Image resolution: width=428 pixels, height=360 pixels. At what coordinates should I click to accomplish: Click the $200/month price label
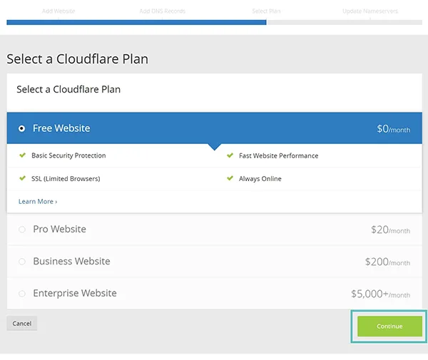tap(387, 262)
